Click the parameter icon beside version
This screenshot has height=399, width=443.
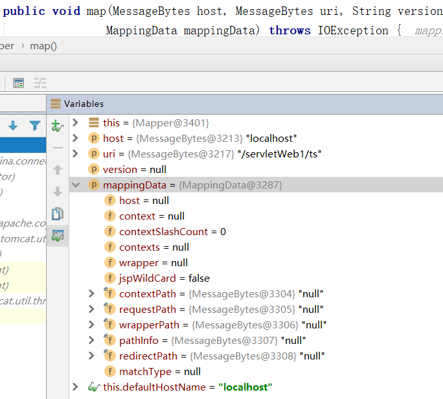coord(94,170)
